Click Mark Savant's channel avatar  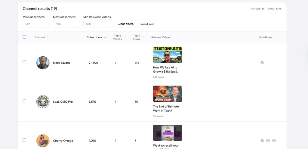pos(43,63)
